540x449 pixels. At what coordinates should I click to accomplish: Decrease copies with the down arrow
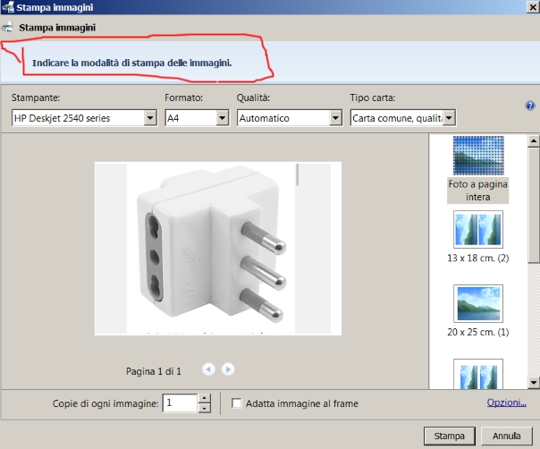point(205,408)
